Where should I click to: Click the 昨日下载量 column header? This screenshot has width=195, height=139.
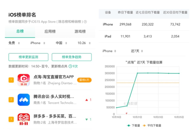[x=125, y=12]
